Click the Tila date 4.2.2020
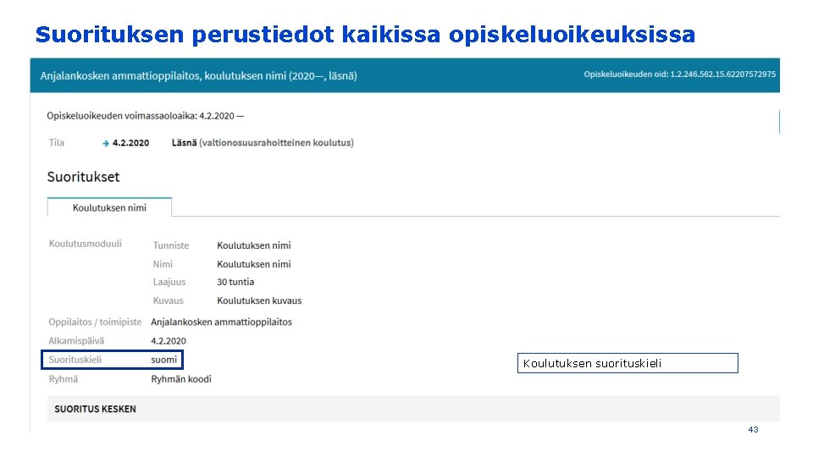Image resolution: width=813 pixels, height=457 pixels. 130,143
